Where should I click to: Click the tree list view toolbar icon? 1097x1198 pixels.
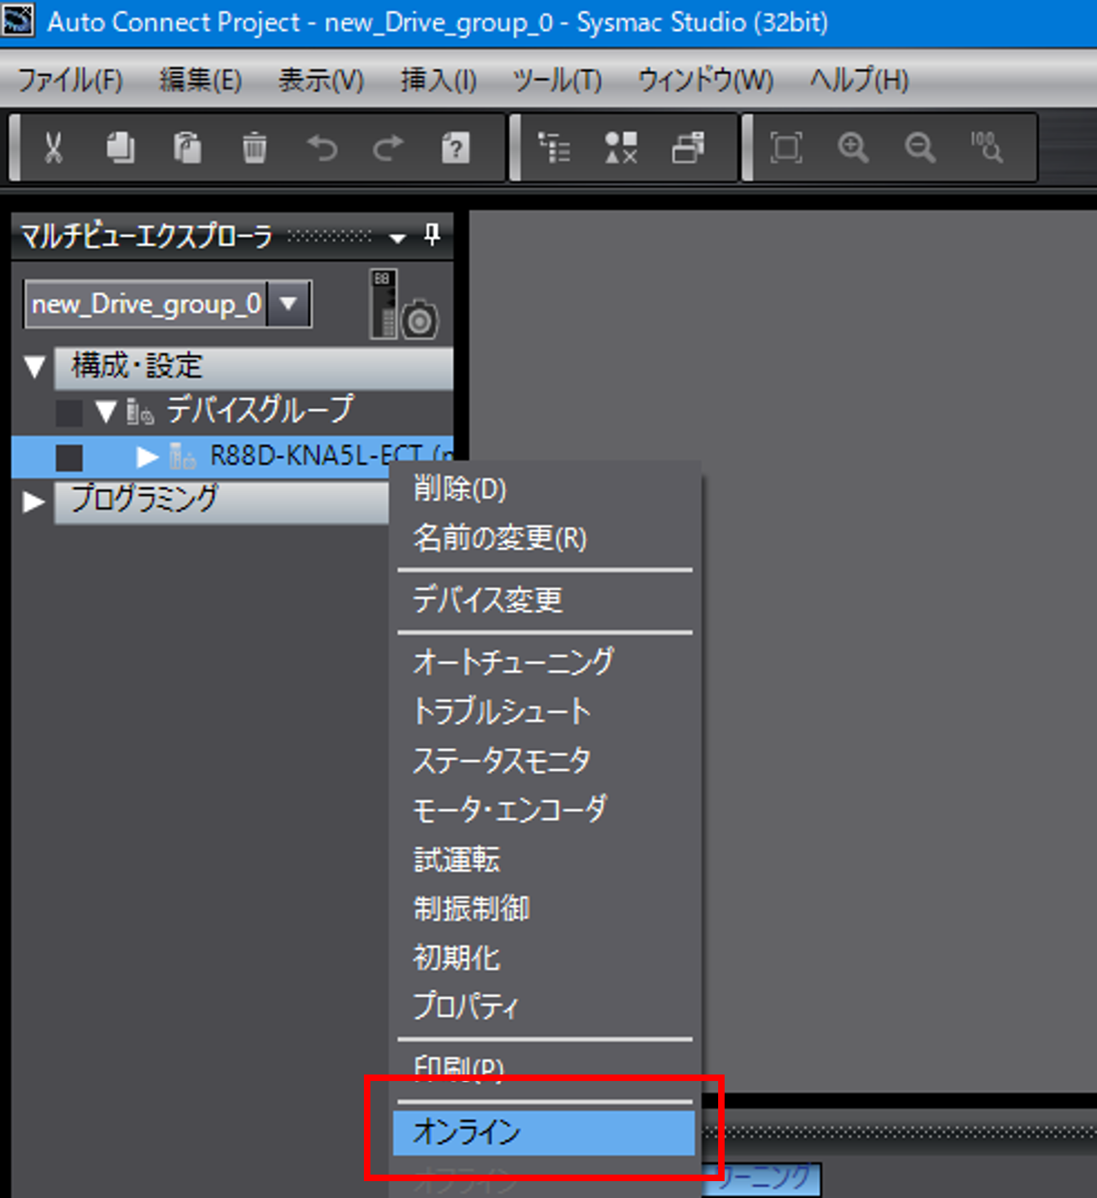pyautogui.click(x=554, y=148)
